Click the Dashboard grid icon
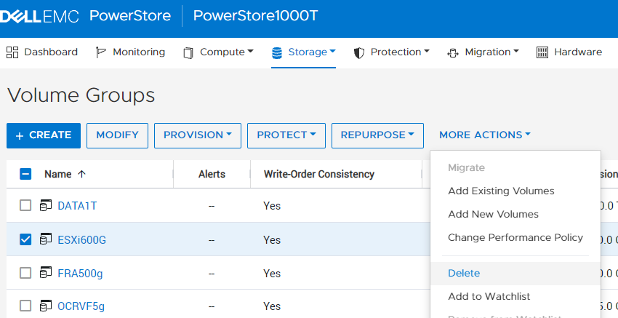Screen dimensions: 618x318 coord(12,52)
